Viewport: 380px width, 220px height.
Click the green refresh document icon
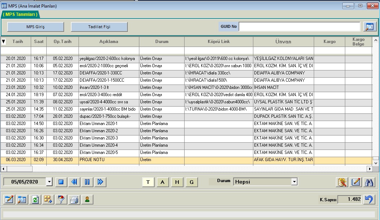point(35,199)
